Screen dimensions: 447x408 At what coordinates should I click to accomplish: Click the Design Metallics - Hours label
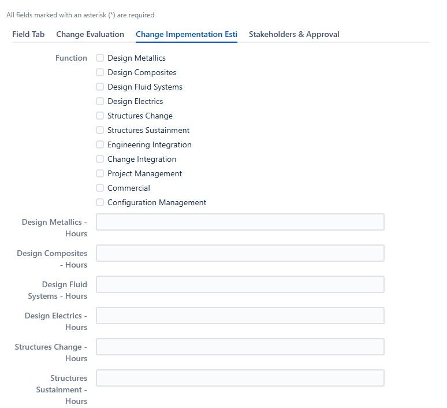(x=54, y=228)
